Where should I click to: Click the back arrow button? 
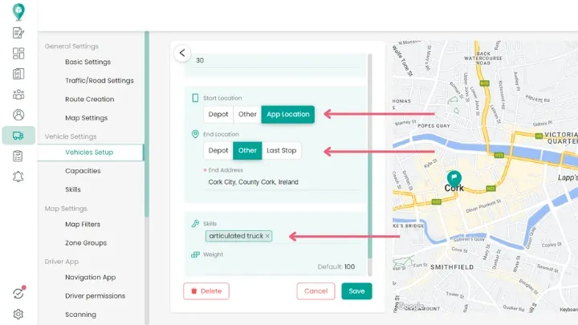(x=182, y=53)
